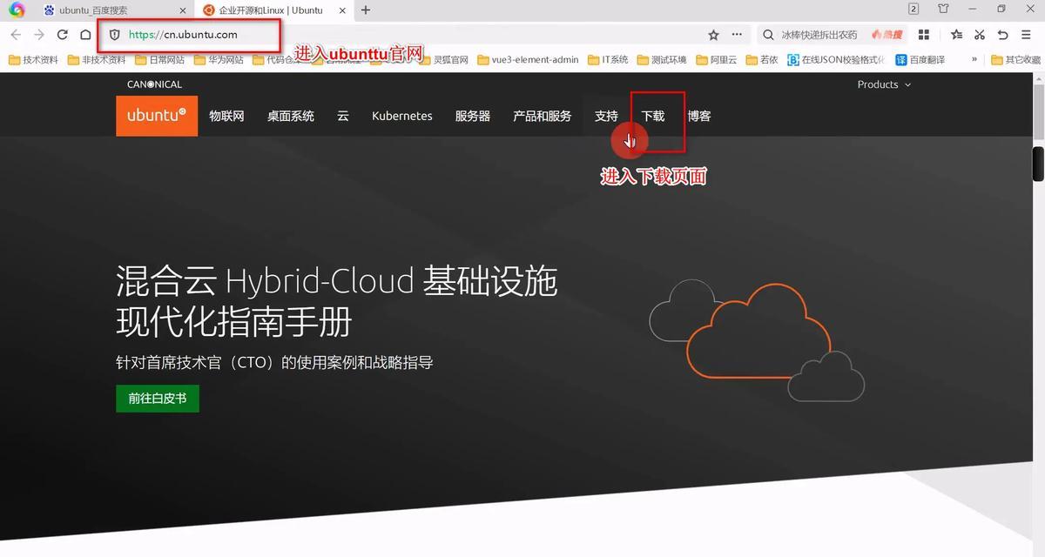The image size is (1045, 557).
Task: Open the 灵狐官网 bookmark folder
Action: (443, 60)
